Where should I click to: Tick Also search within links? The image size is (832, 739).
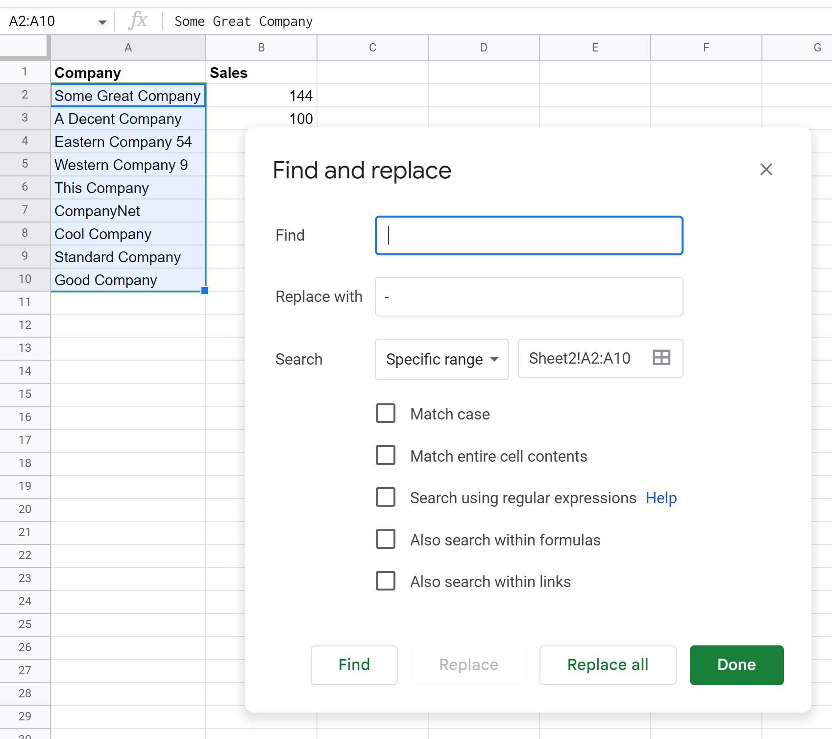point(386,581)
